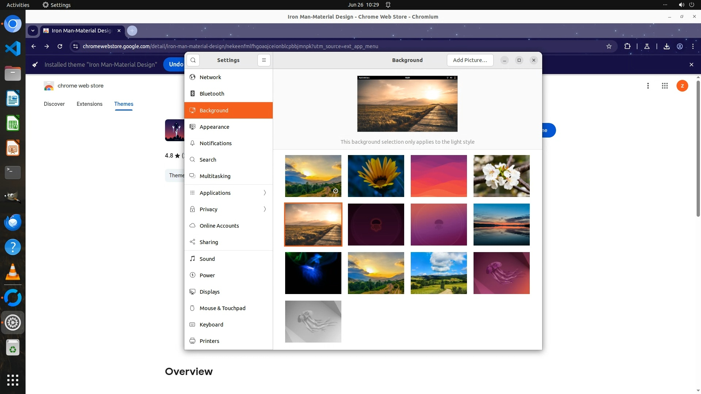Launch VLC from the dock

click(13, 272)
